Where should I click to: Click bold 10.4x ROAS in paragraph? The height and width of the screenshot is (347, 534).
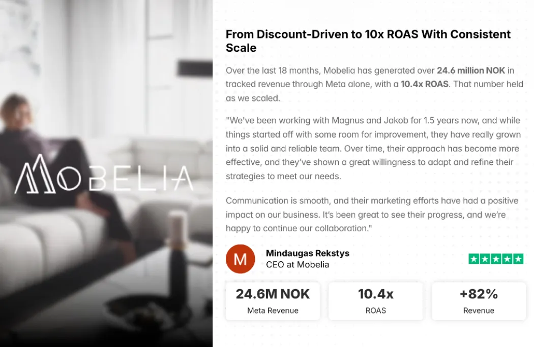(425, 84)
